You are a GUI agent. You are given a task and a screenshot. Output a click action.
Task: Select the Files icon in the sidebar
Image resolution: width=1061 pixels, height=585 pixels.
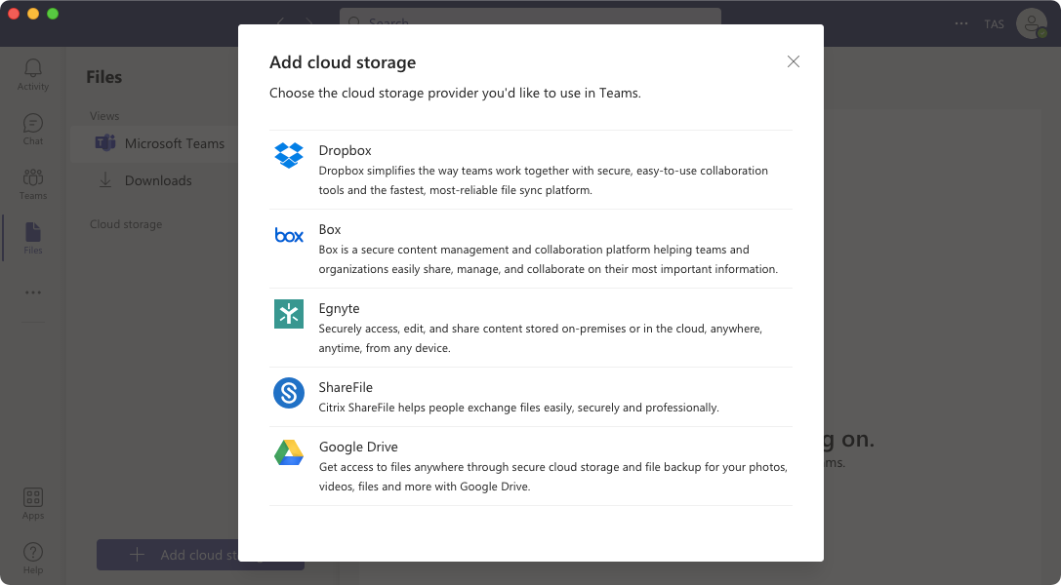click(x=32, y=237)
